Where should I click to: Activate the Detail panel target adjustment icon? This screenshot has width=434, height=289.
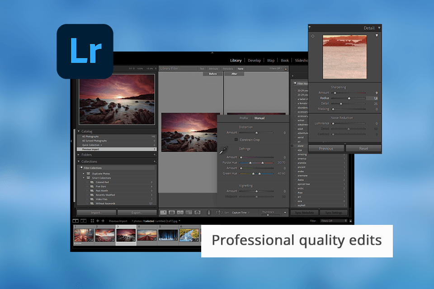coord(313,36)
